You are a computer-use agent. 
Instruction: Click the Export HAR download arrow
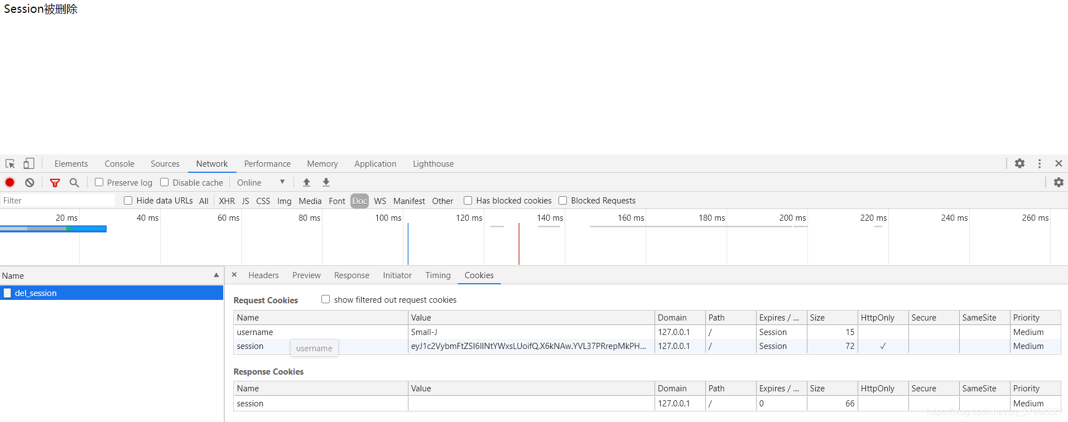coord(326,182)
